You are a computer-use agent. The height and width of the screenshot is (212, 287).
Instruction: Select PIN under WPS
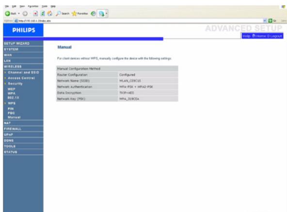(11, 109)
